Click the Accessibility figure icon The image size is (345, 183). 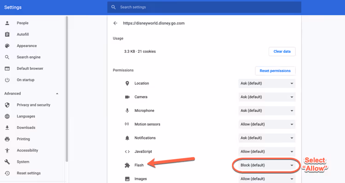[x=7, y=150]
